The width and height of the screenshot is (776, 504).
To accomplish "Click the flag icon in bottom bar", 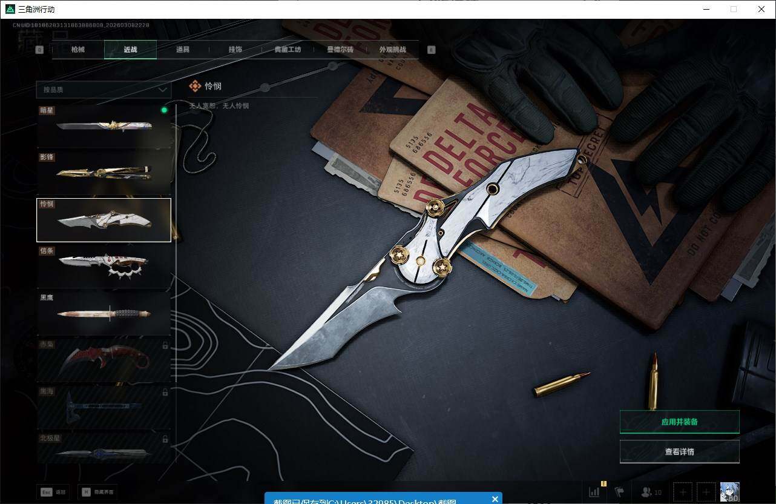I will [619, 492].
